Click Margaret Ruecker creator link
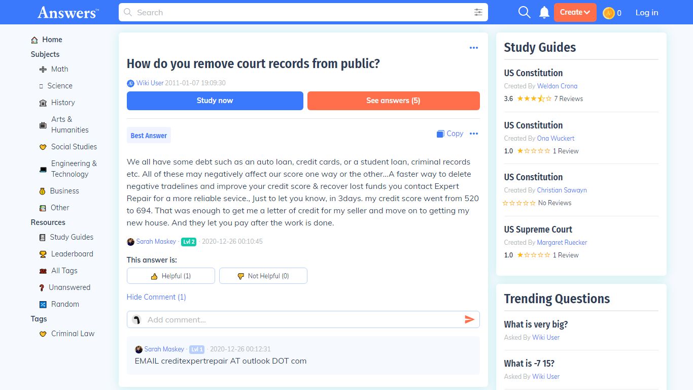 click(x=562, y=243)
